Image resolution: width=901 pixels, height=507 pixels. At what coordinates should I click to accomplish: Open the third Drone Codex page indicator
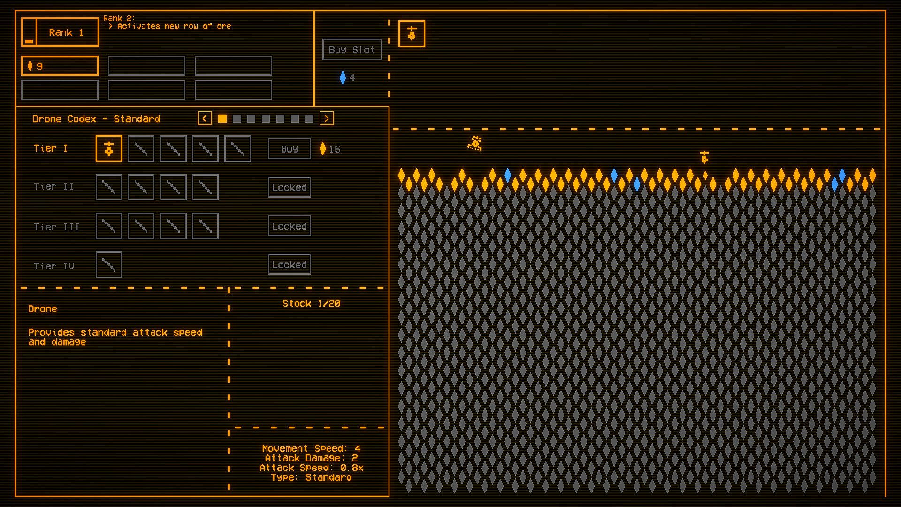(252, 118)
